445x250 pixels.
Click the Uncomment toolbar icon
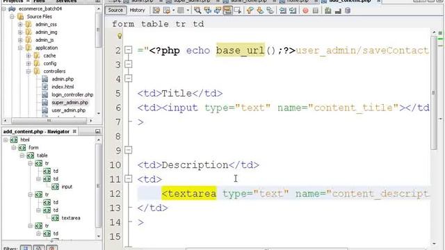click(338, 10)
